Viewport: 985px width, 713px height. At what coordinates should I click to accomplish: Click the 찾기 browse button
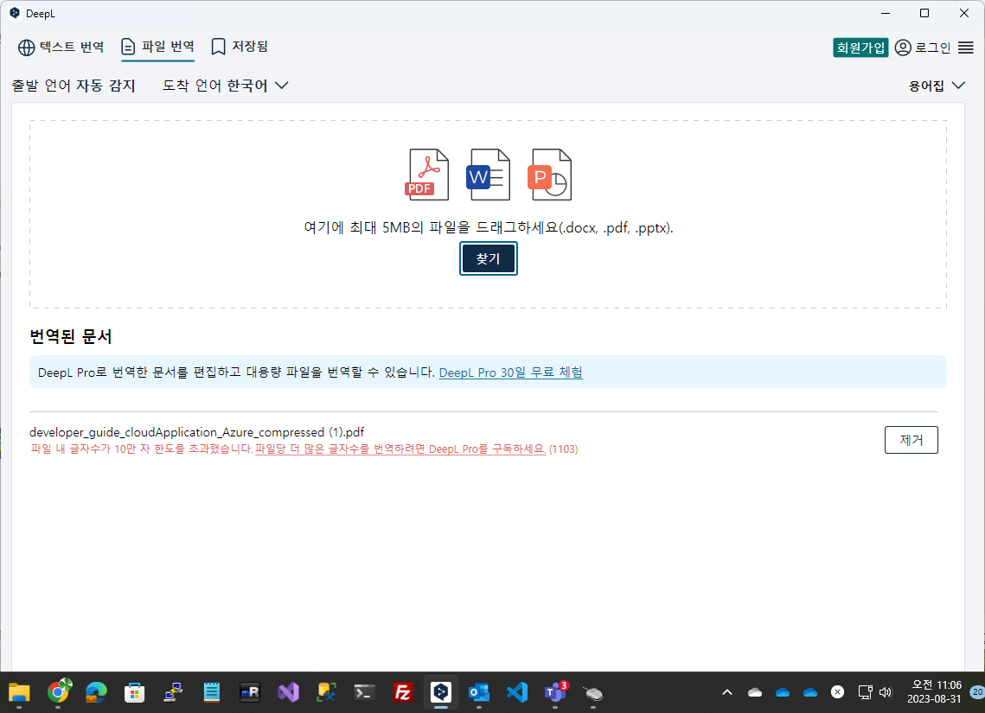488,258
